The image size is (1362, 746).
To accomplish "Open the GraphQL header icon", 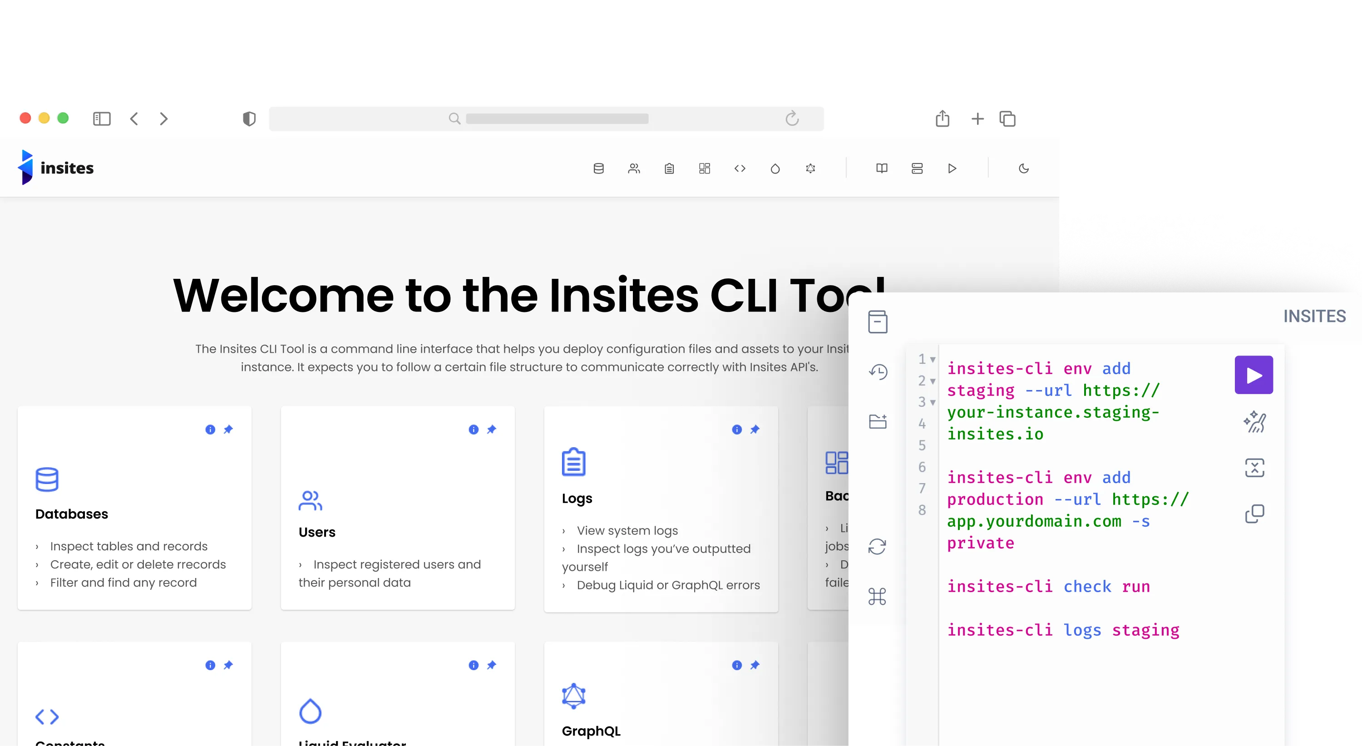I will pyautogui.click(x=810, y=168).
